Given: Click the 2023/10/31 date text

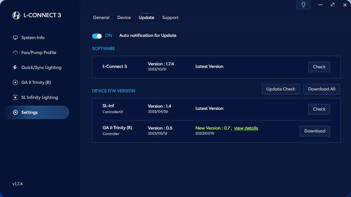Looking at the screenshot, I should [x=157, y=69].
